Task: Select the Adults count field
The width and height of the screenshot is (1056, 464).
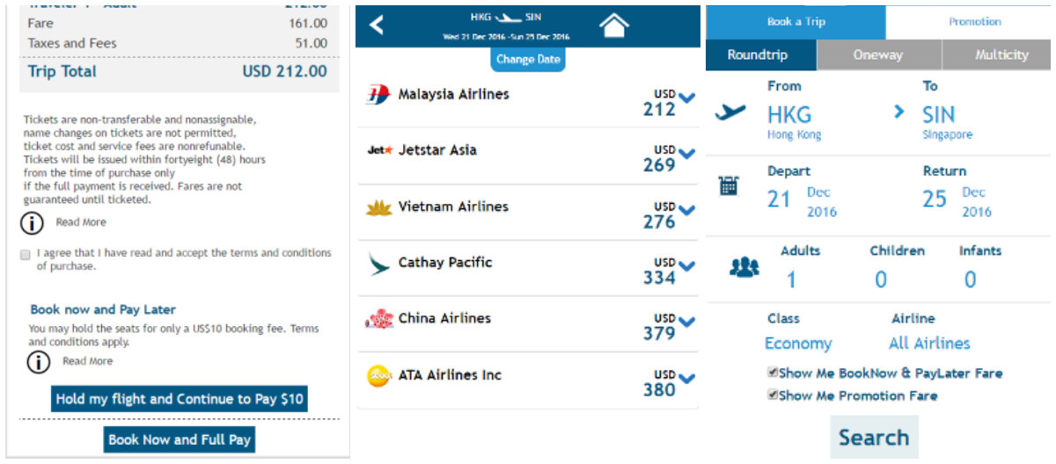Action: click(x=791, y=280)
